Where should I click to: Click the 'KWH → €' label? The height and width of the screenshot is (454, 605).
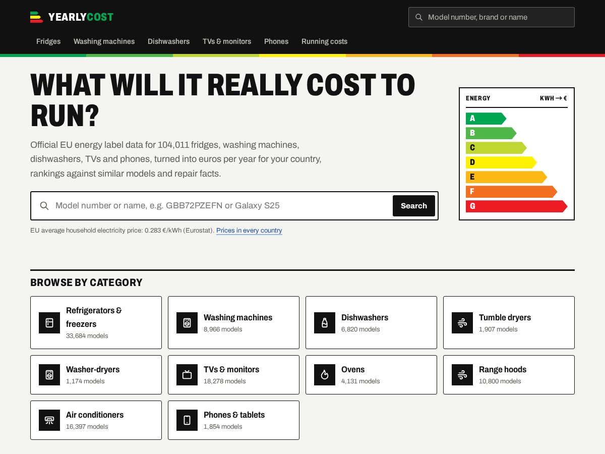click(554, 98)
